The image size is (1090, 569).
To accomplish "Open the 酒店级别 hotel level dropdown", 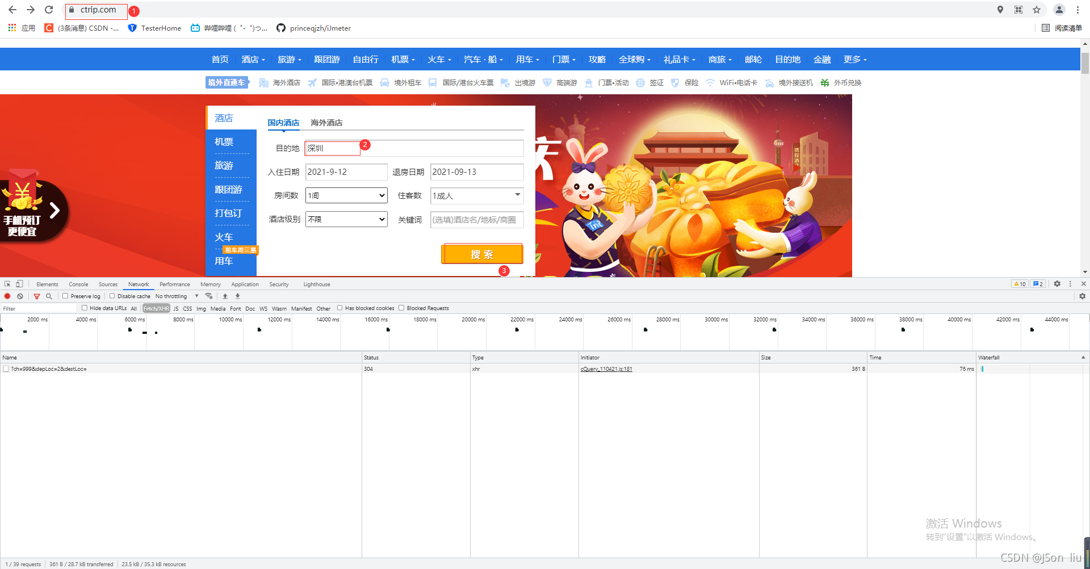I will pyautogui.click(x=346, y=219).
